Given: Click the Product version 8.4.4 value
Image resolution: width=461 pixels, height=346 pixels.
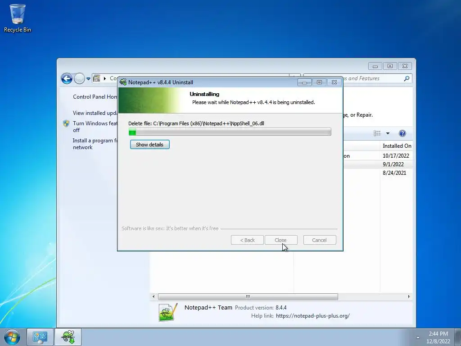Looking at the screenshot, I should tap(281, 308).
